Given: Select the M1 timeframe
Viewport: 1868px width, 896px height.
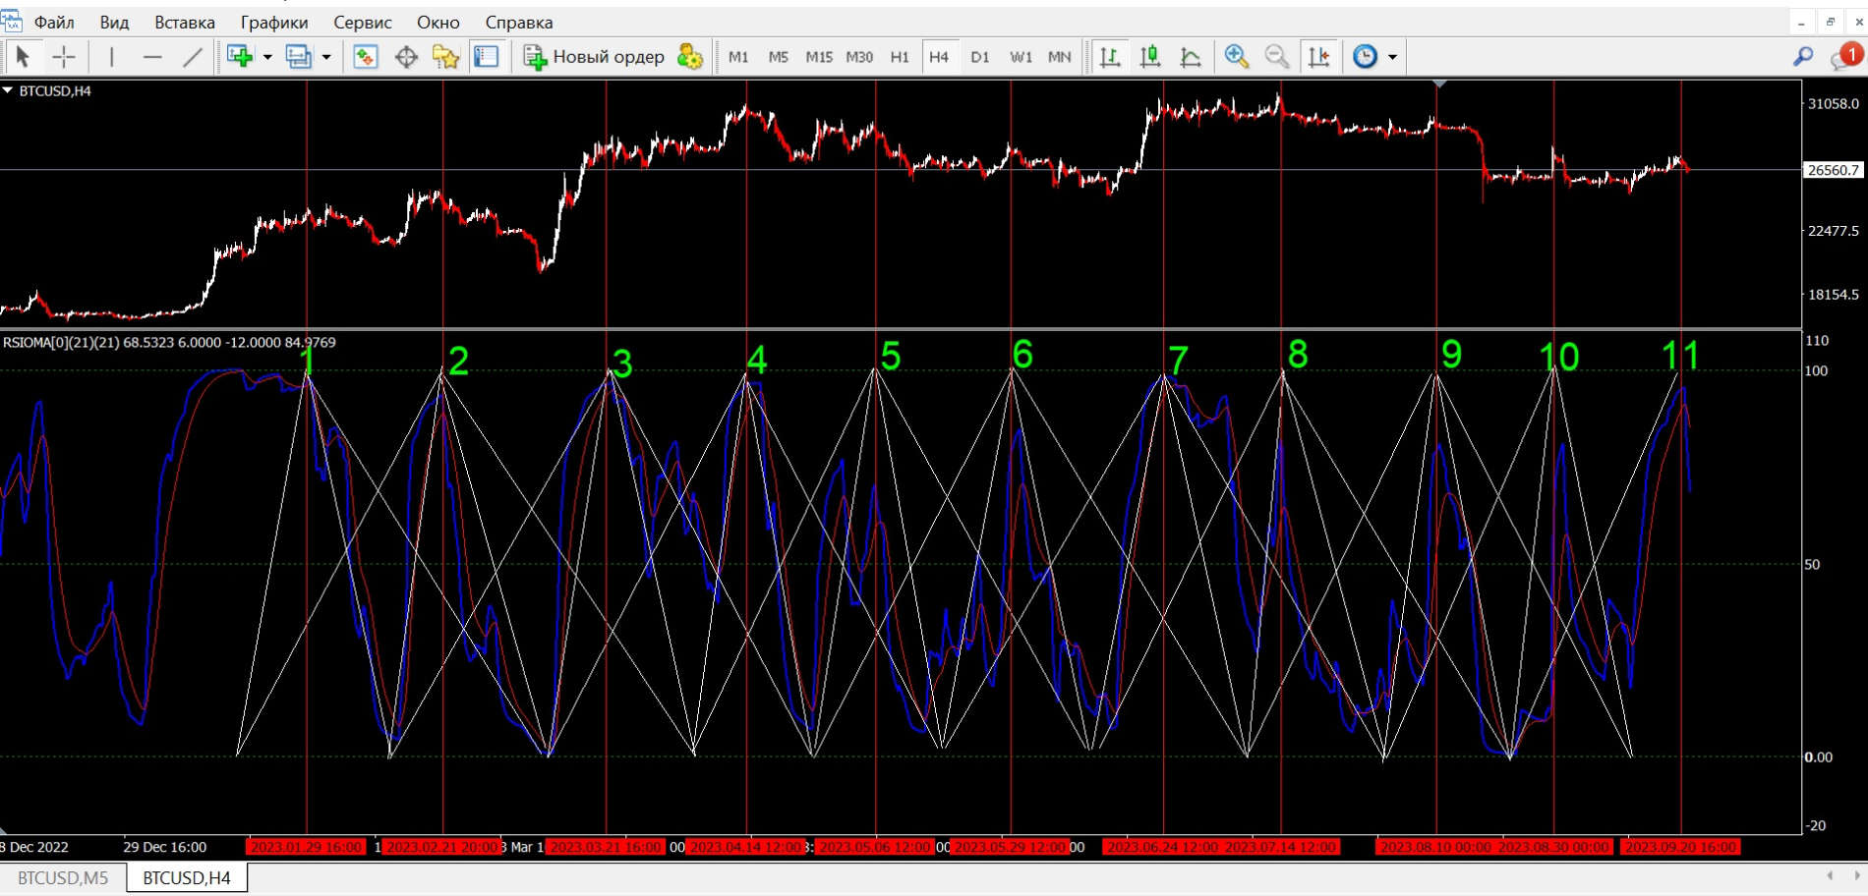Looking at the screenshot, I should (x=738, y=57).
